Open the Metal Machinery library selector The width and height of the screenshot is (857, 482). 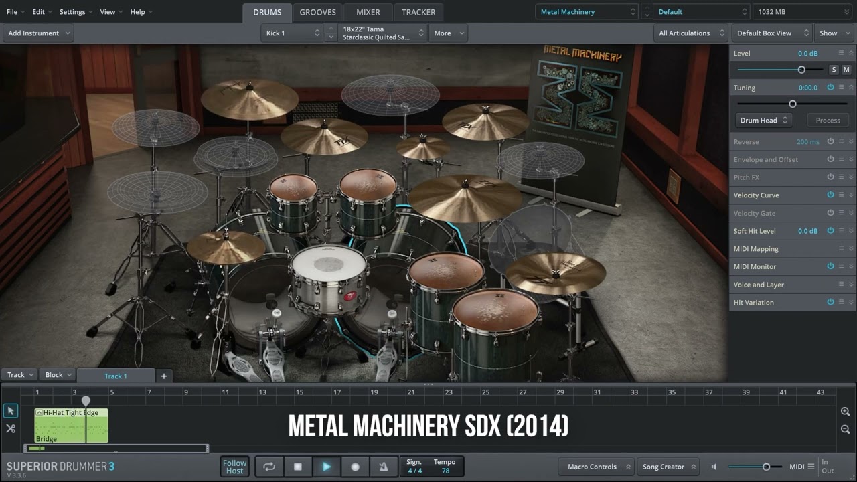(587, 11)
